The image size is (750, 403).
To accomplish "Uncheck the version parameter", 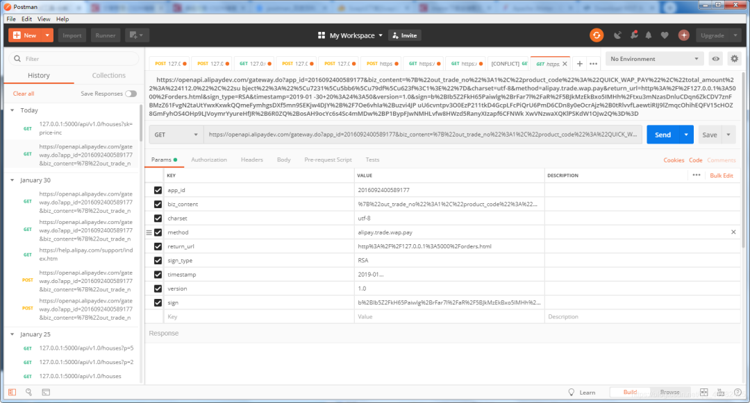I will pos(158,289).
